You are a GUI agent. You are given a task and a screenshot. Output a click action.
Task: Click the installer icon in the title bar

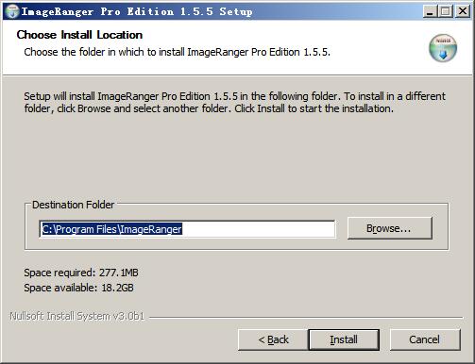(12, 11)
